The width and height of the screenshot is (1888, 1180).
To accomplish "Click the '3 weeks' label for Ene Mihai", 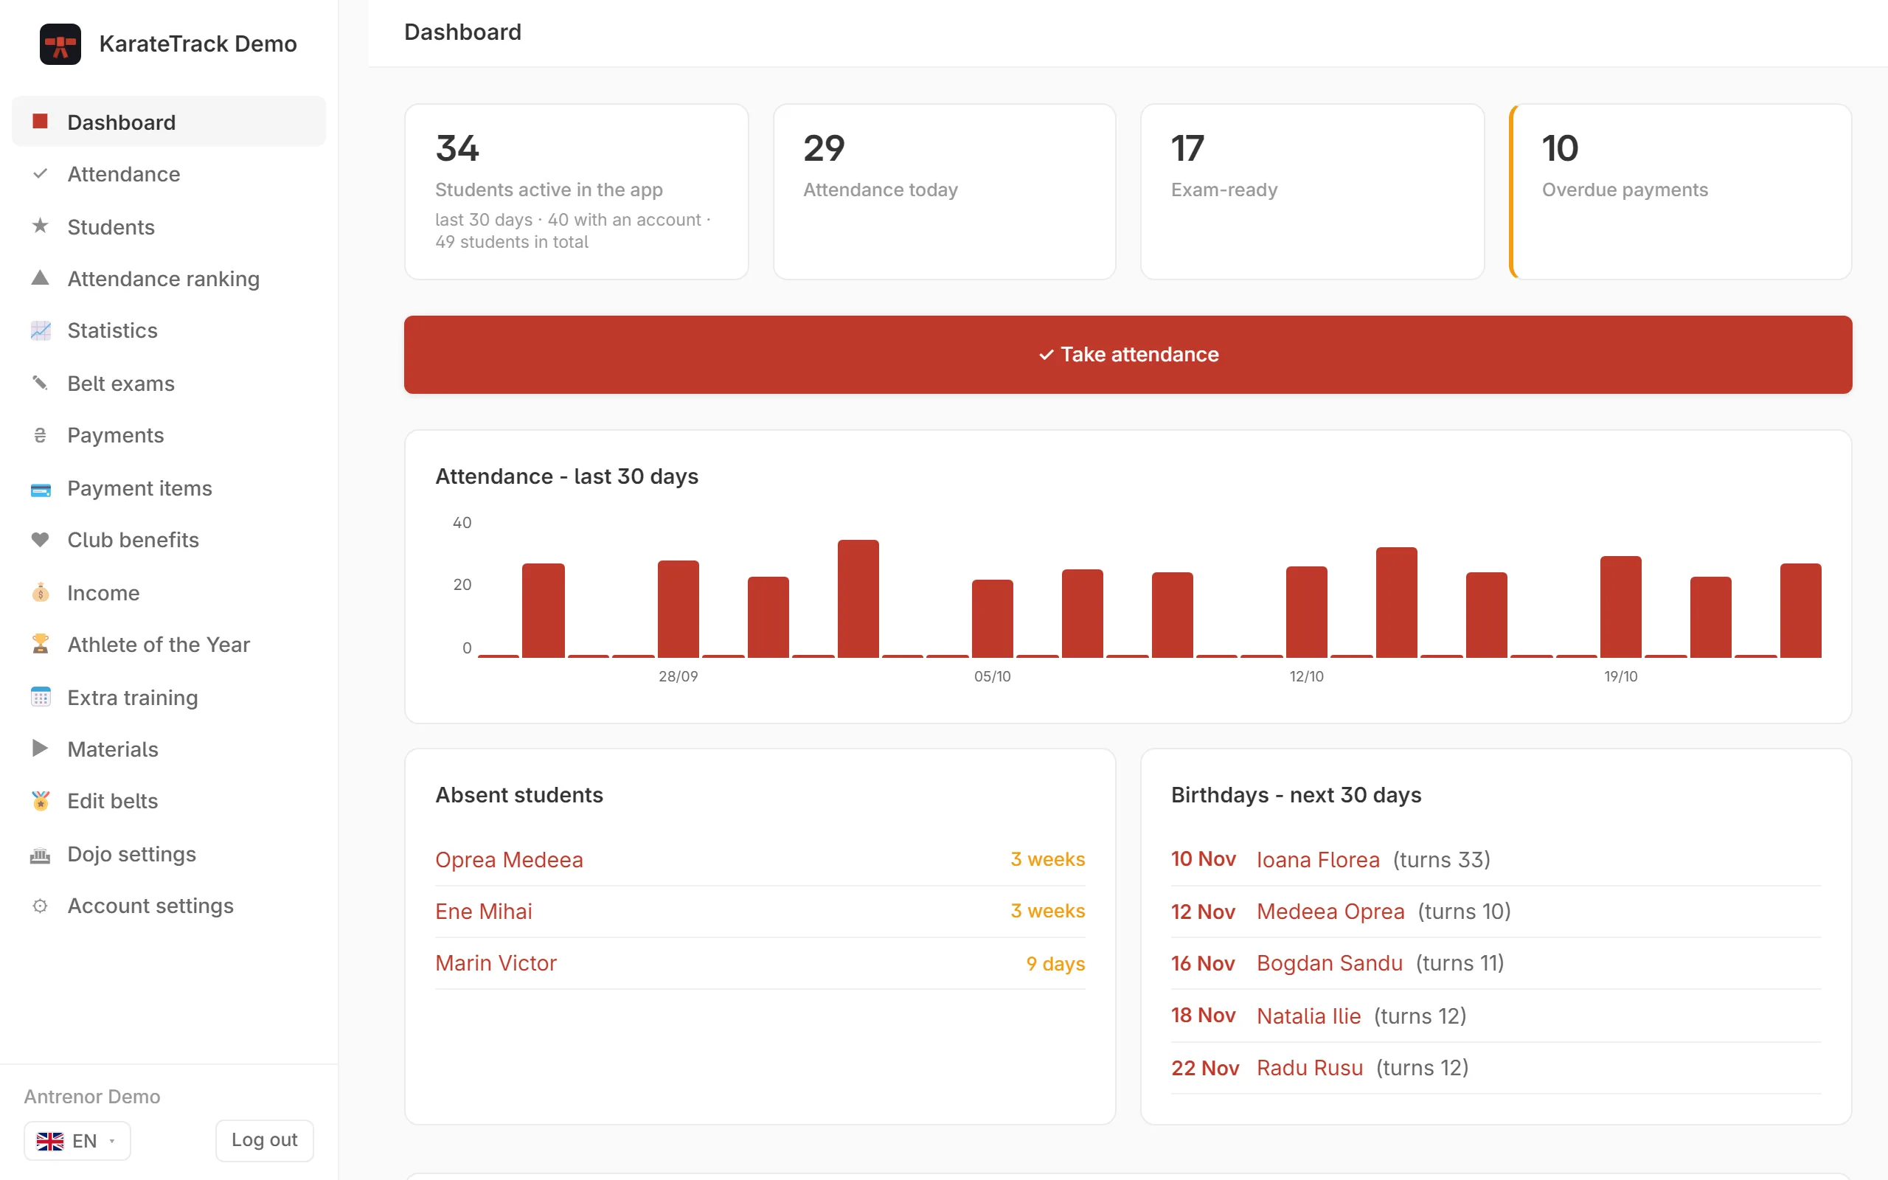I will [x=1047, y=911].
